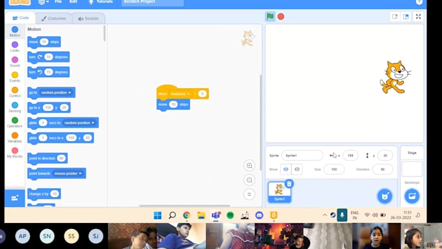Expand the when loudness dropdown in script
442x249 pixels.
point(180,93)
